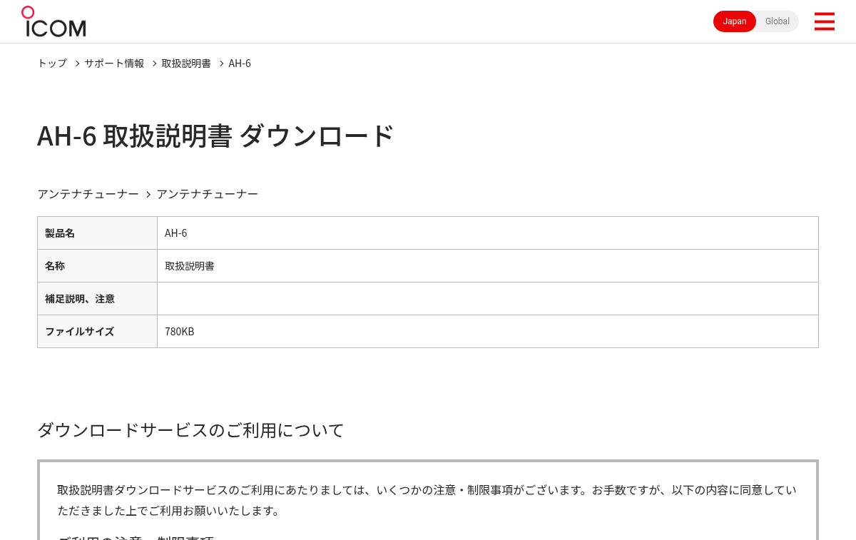
Task: Click first アンテナチューナー category link
Action: pyautogui.click(x=88, y=194)
